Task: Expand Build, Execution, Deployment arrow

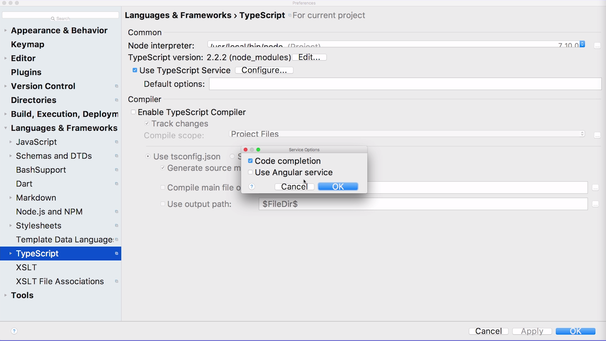Action: coord(5,114)
